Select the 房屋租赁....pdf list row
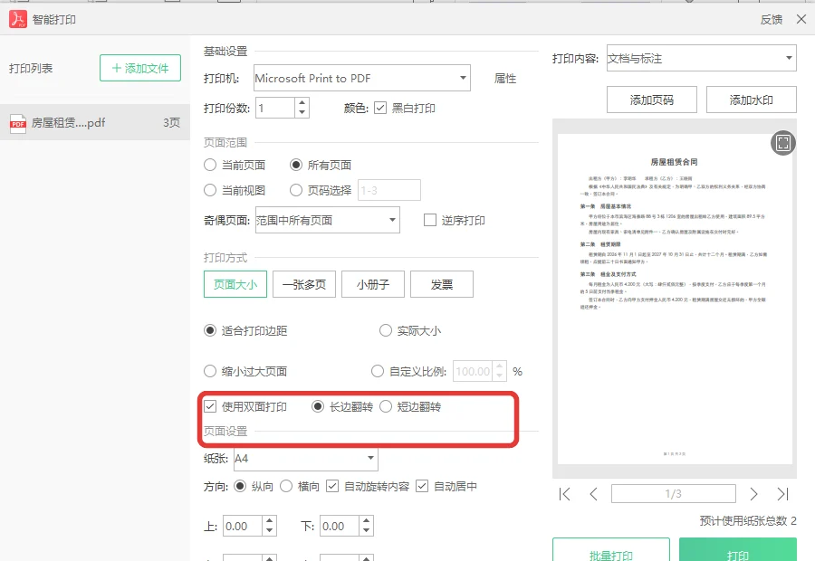 tap(94, 122)
